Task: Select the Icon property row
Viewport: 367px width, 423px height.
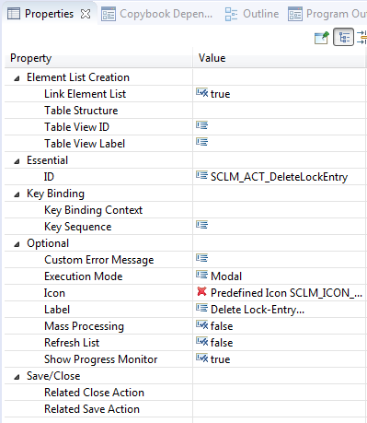Action: (x=54, y=293)
